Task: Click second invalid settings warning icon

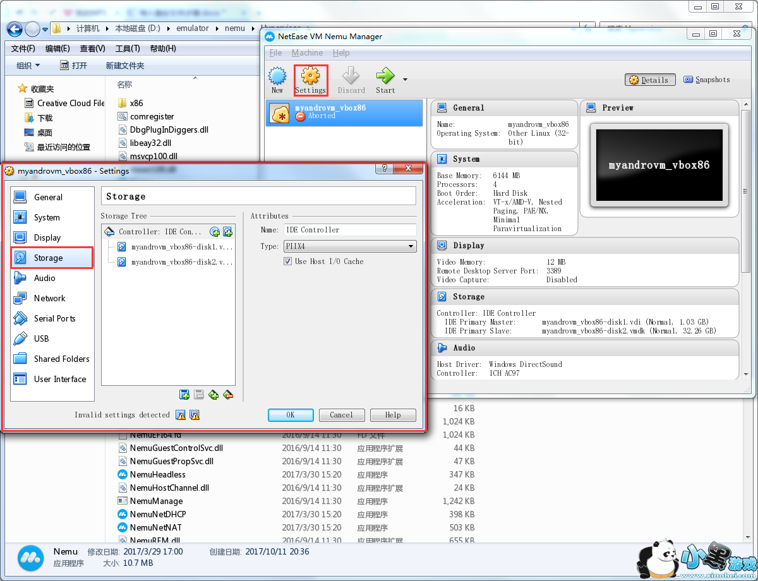Action: point(195,415)
